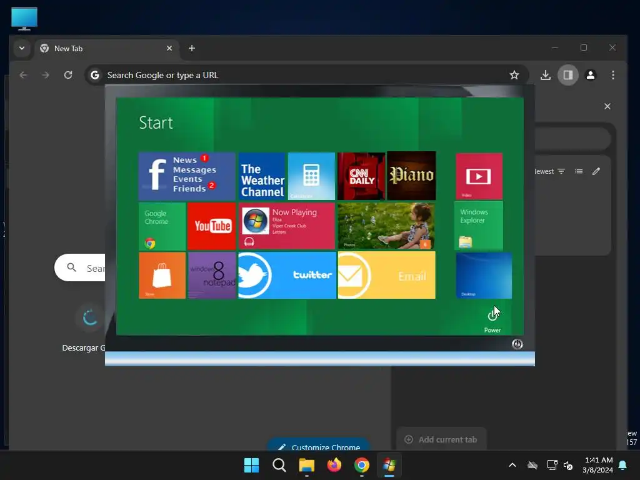Open the Desktop tile

pyautogui.click(x=484, y=276)
